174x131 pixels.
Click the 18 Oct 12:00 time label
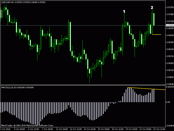click(x=117, y=129)
